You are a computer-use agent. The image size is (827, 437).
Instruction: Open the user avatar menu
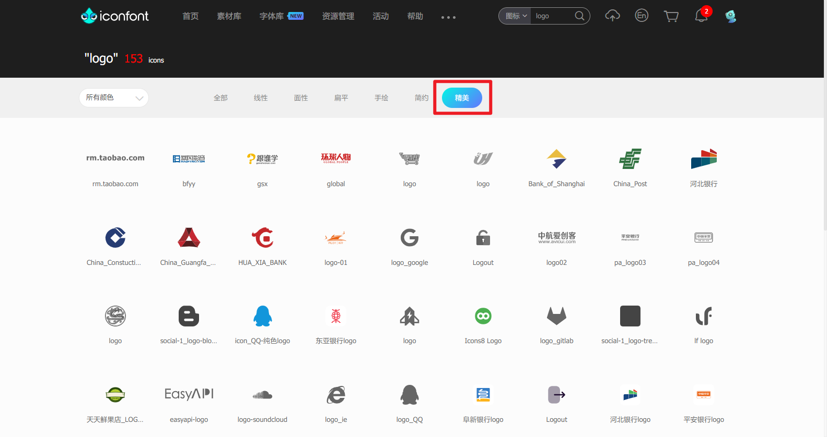(731, 16)
